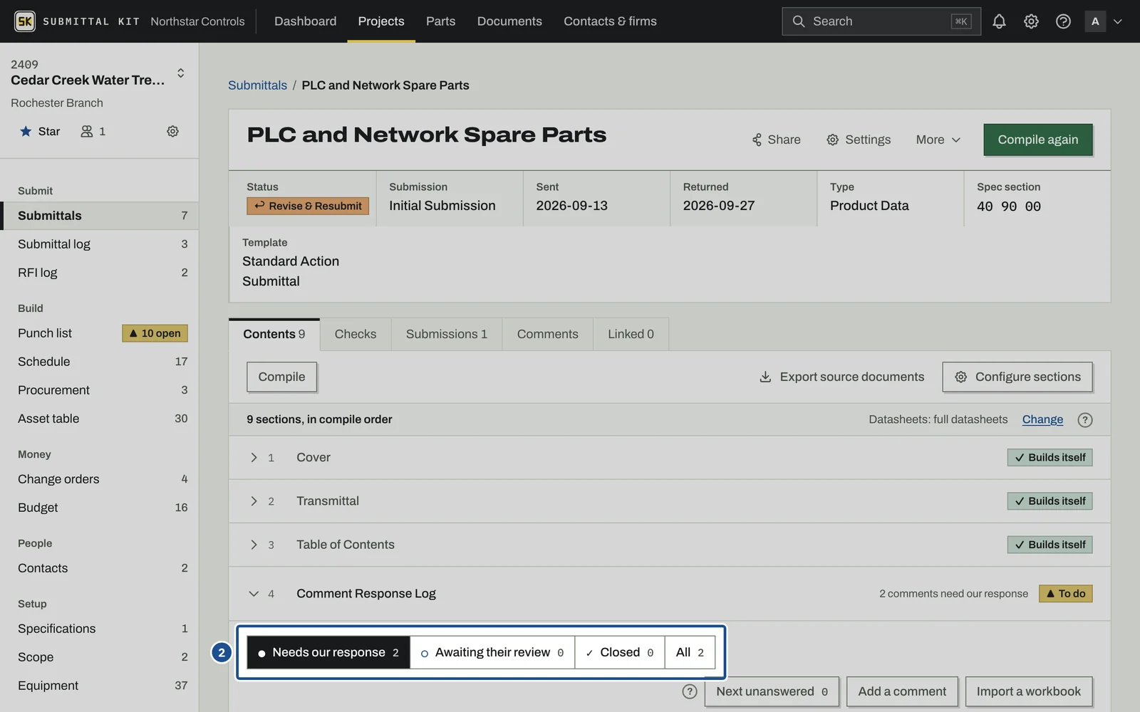Click Submittals breadcrumb link
The width and height of the screenshot is (1140, 712).
(x=257, y=85)
